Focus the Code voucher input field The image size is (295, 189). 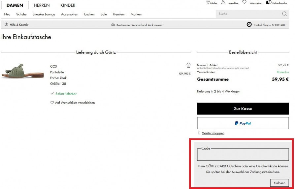(243, 155)
